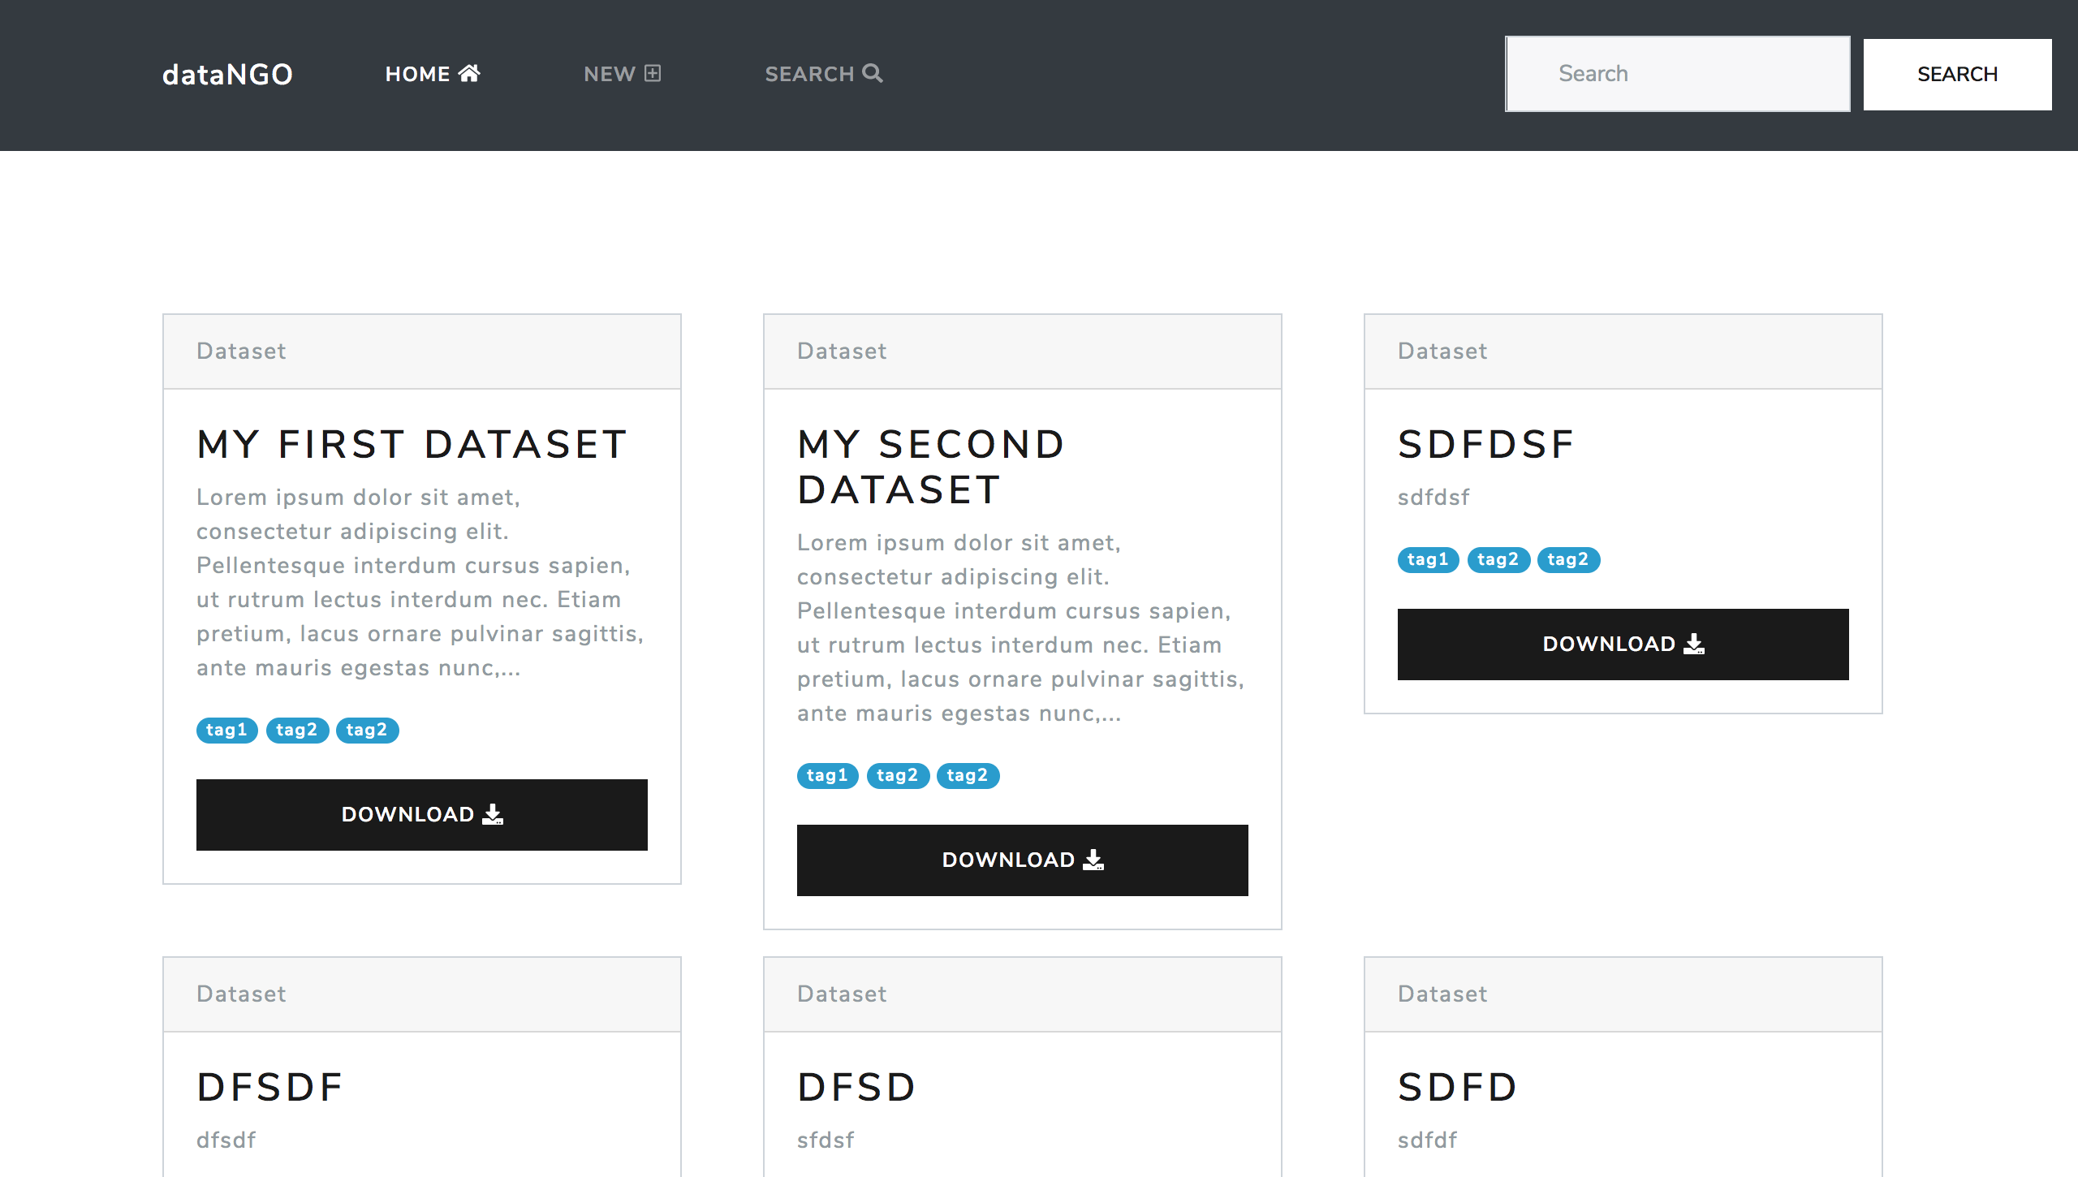The image size is (2078, 1177).
Task: Click download icon on SDFDSF card
Action: pos(1694,644)
